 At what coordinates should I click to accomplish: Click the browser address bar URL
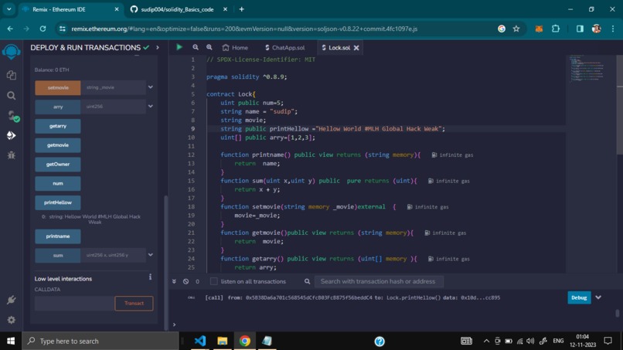[x=244, y=29]
